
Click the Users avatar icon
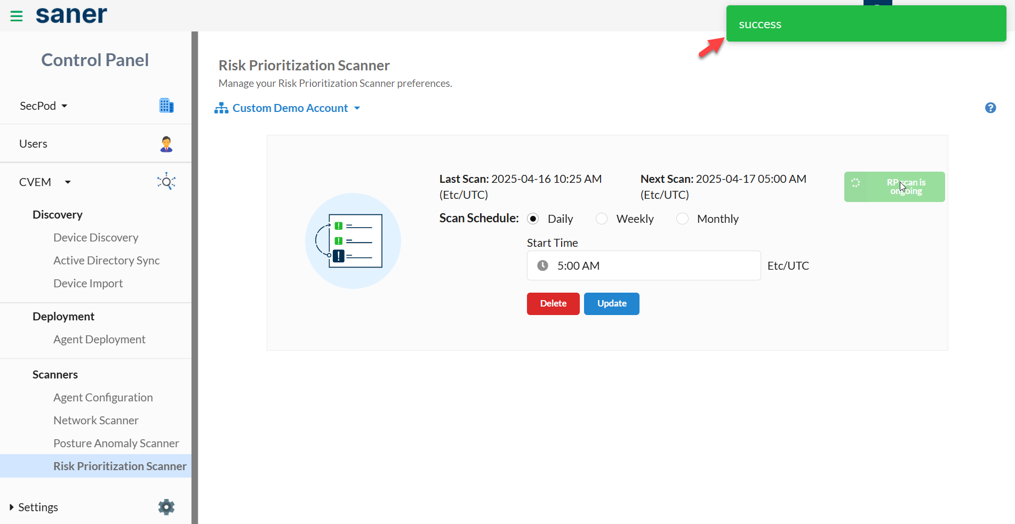(x=166, y=144)
